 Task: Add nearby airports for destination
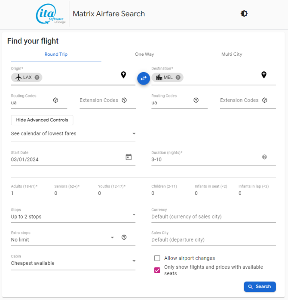264,75
